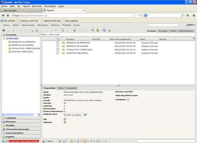Click the chat icon showing 5 in the status bar

pos(63,141)
